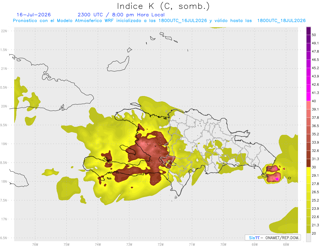Click the '22.6' color scale label
321x248 pixels.
coord(315,217)
